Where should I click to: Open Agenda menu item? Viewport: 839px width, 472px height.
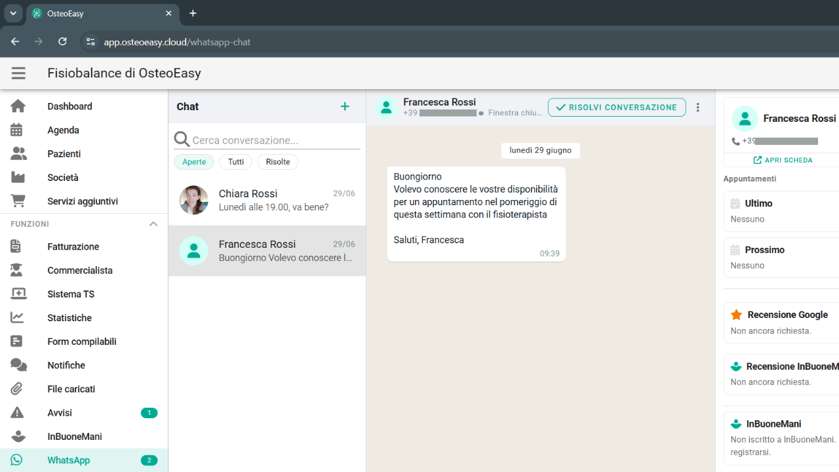(x=84, y=130)
